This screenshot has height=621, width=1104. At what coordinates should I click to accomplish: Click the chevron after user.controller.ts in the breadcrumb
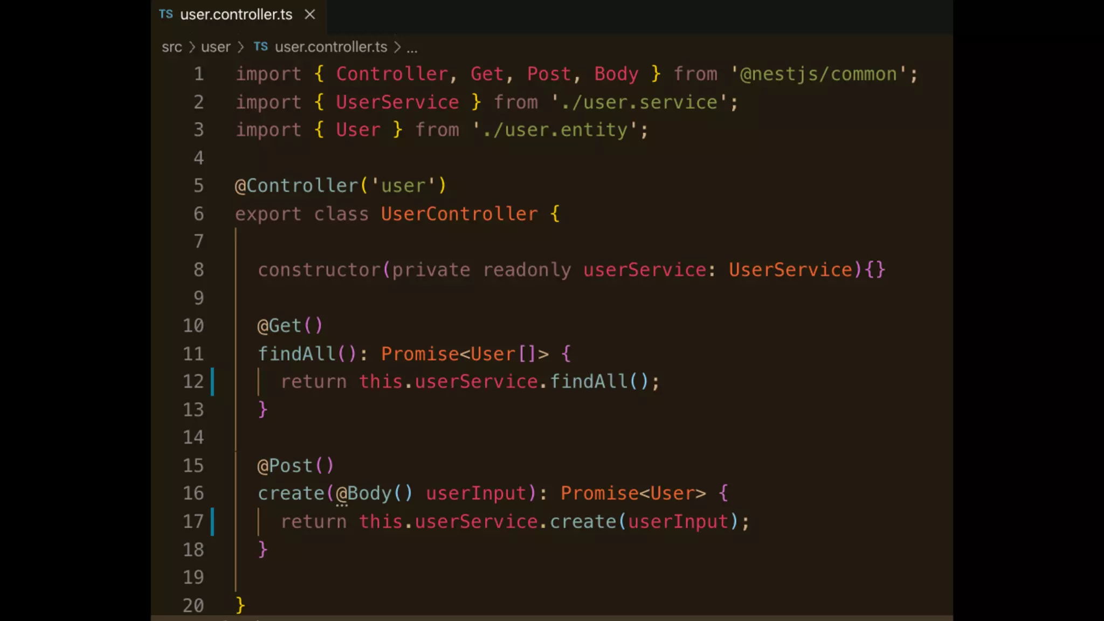(397, 47)
